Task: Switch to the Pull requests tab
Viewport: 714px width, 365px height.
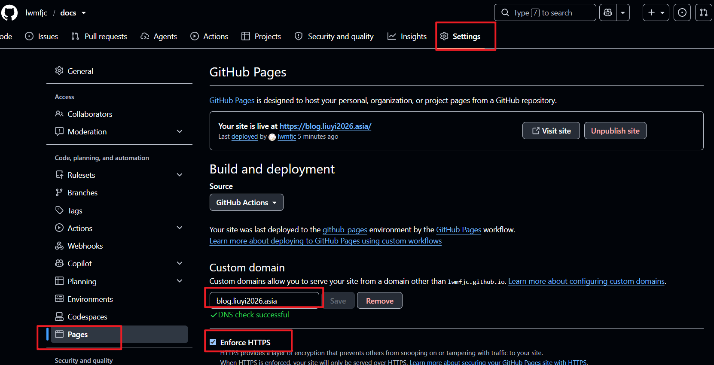Action: coord(99,36)
